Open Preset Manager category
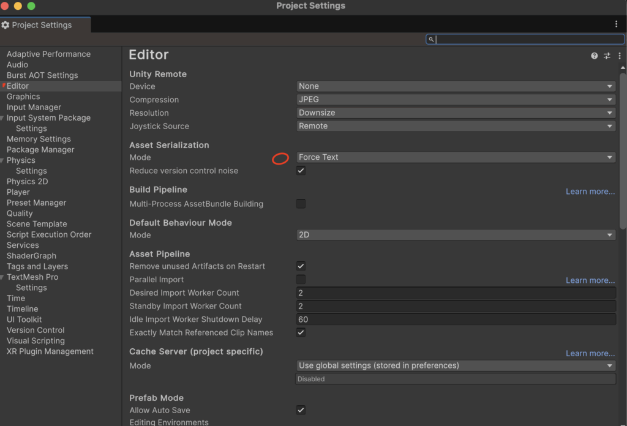627x426 pixels. pos(36,203)
